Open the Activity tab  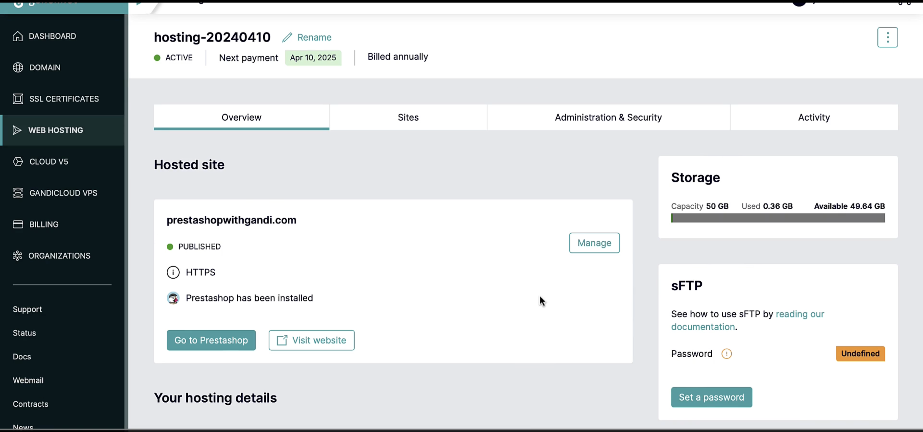click(x=814, y=117)
